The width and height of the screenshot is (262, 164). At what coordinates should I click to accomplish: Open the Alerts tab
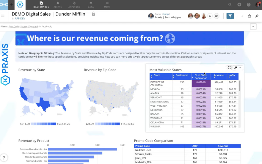[x=58, y=5]
